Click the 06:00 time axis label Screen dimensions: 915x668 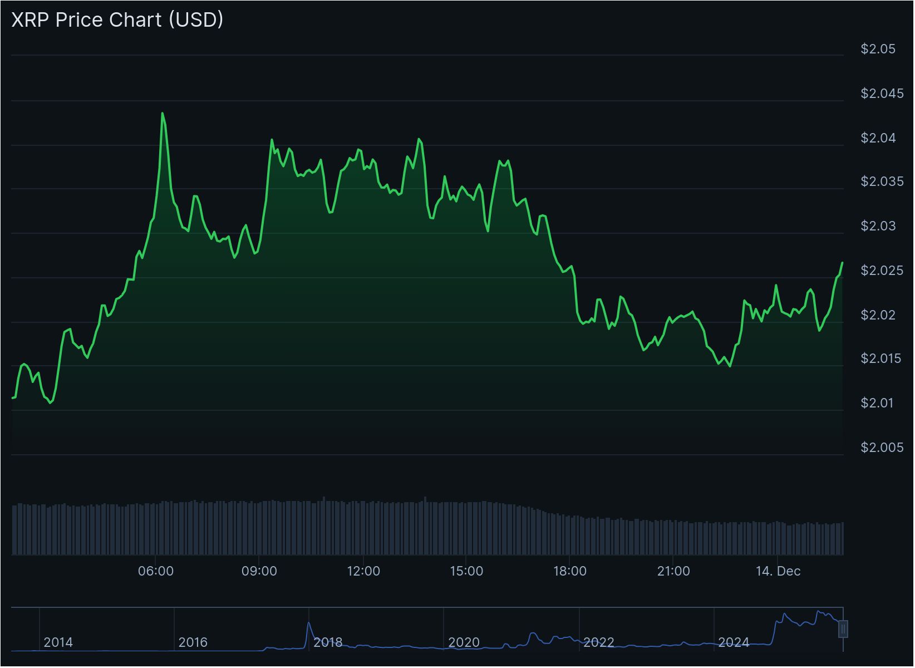(x=156, y=571)
